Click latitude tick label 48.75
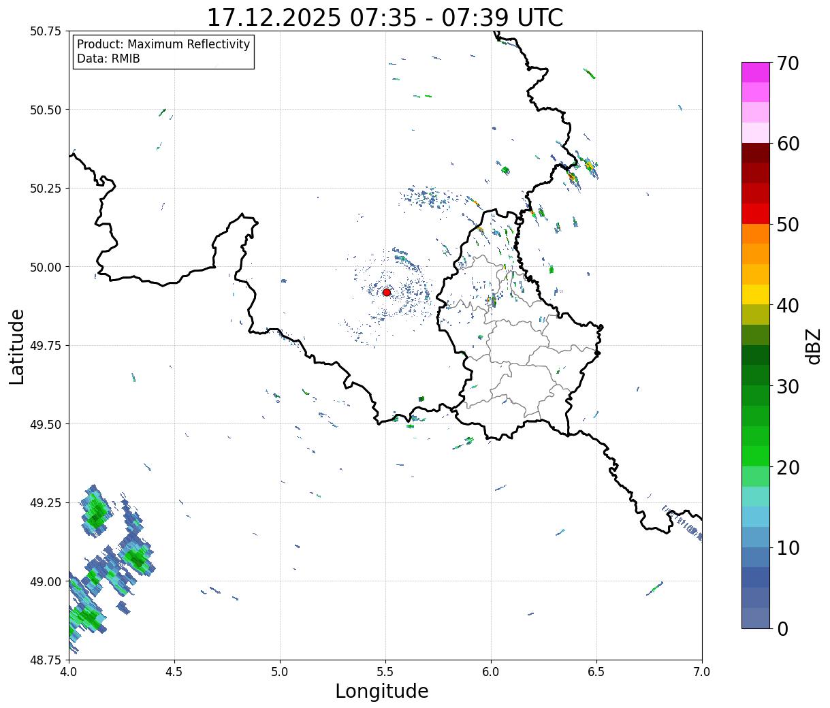Image resolution: width=830 pixels, height=708 pixels. click(x=46, y=660)
